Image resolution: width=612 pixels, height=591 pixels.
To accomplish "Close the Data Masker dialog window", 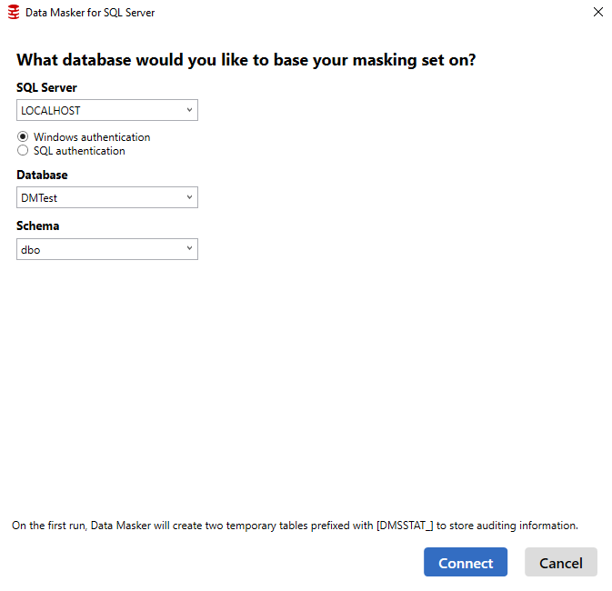I will [x=597, y=12].
